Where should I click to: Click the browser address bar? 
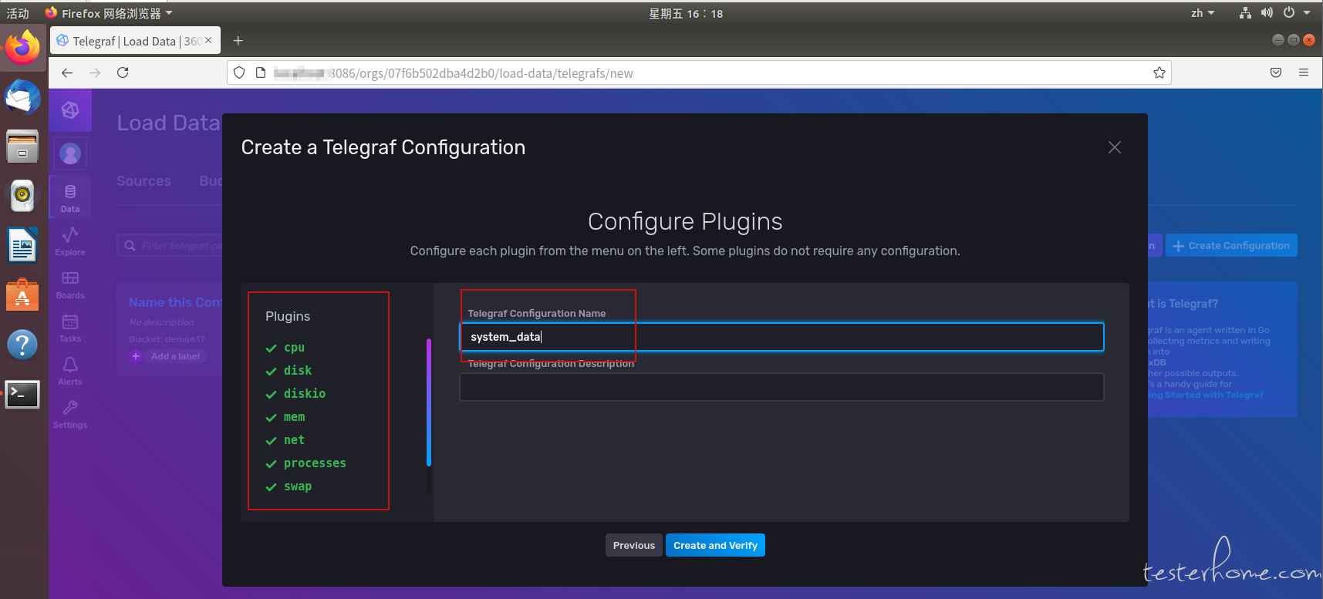point(698,72)
